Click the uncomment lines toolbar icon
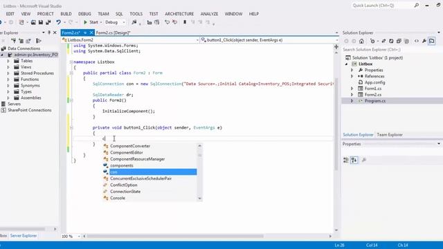Viewport: 443px width, 249px height. (x=157, y=22)
